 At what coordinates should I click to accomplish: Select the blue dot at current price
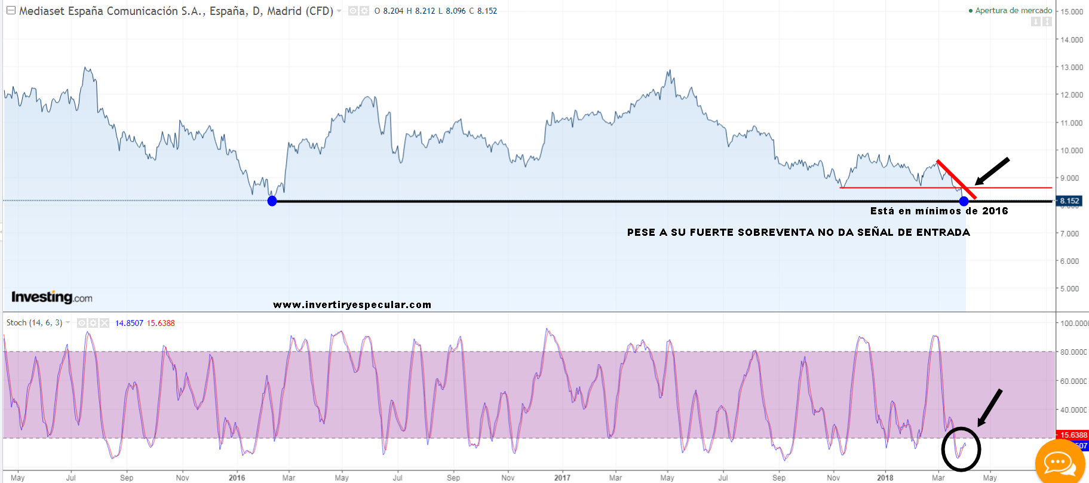(x=964, y=201)
